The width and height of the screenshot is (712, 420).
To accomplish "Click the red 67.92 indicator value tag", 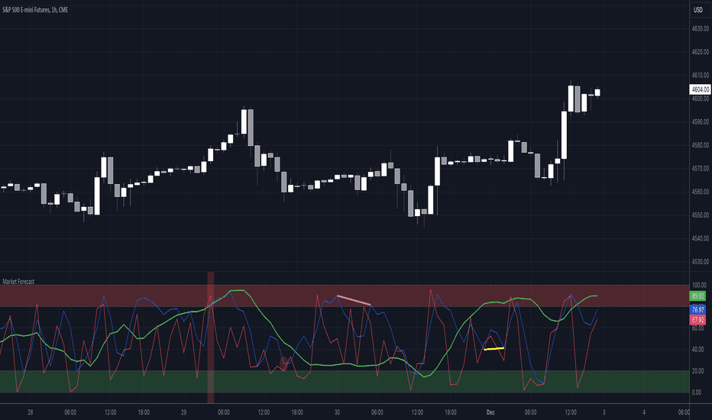I will pyautogui.click(x=697, y=320).
